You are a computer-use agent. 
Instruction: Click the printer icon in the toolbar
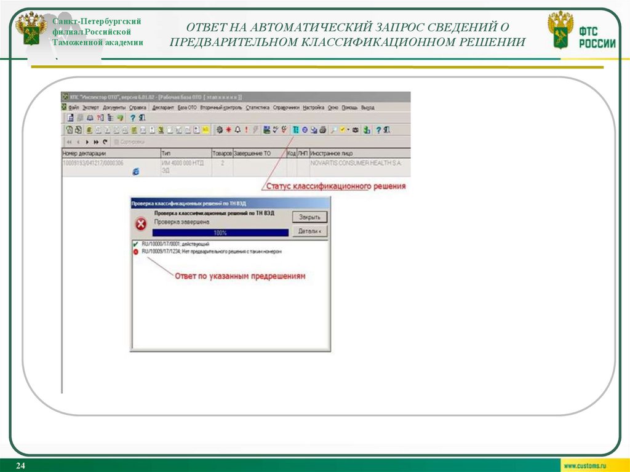(x=322, y=129)
